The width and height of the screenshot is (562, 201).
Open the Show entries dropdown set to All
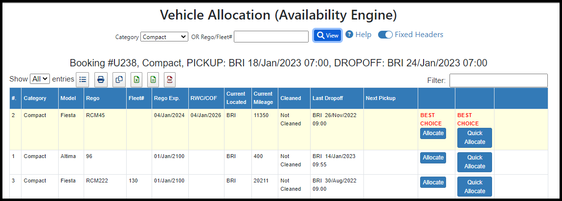pyautogui.click(x=40, y=79)
